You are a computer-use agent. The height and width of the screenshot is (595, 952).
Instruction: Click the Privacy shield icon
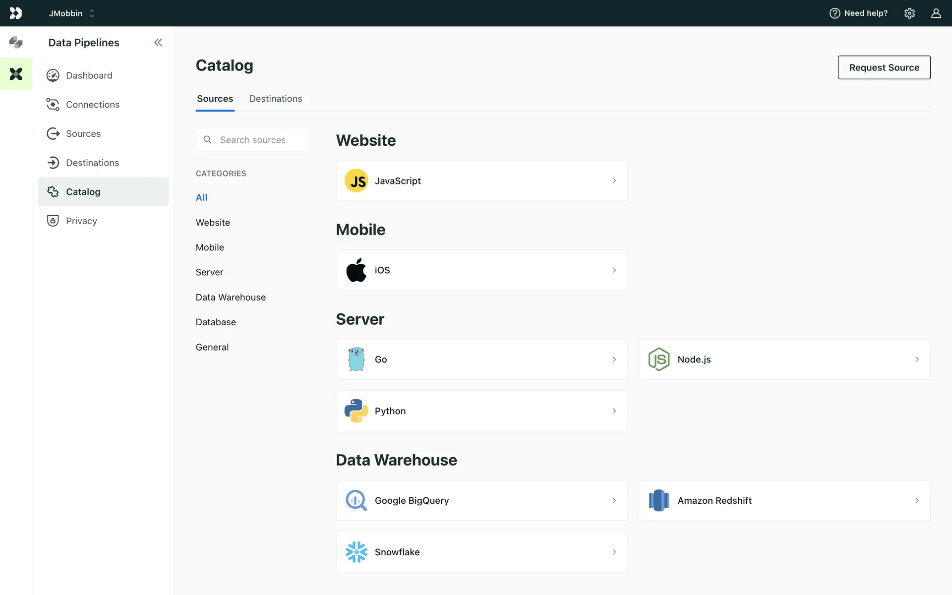click(x=53, y=221)
